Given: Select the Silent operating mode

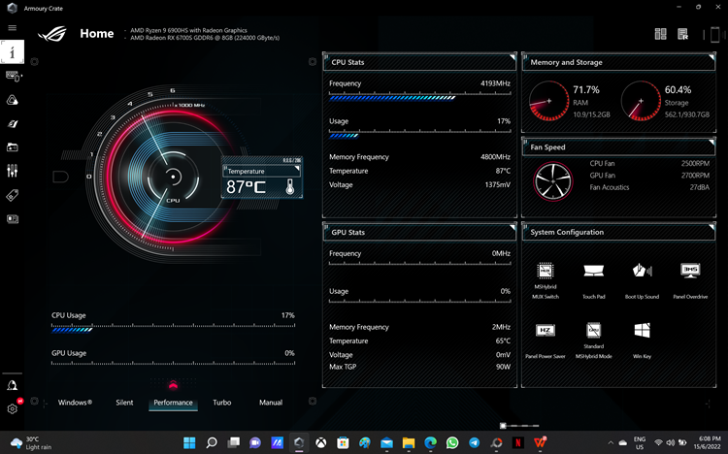Looking at the screenshot, I should (x=124, y=403).
